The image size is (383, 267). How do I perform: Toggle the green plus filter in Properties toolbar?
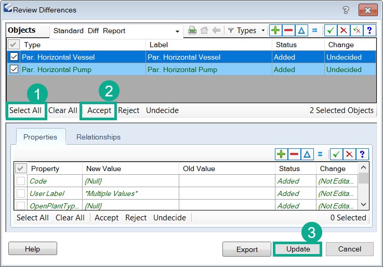click(x=281, y=154)
